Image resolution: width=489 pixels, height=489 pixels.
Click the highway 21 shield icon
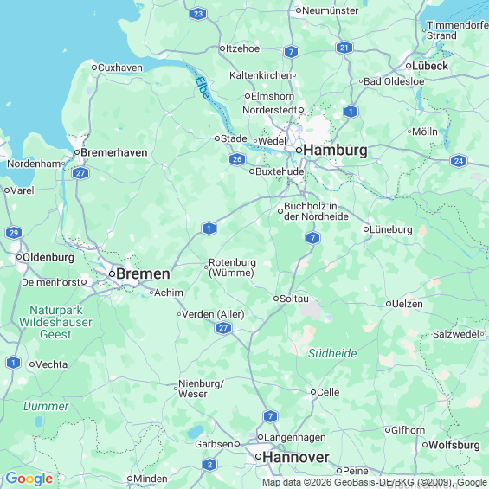(x=344, y=48)
